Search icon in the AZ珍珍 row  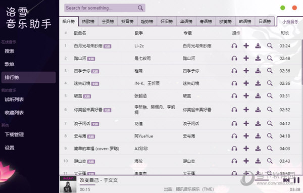(x=270, y=149)
